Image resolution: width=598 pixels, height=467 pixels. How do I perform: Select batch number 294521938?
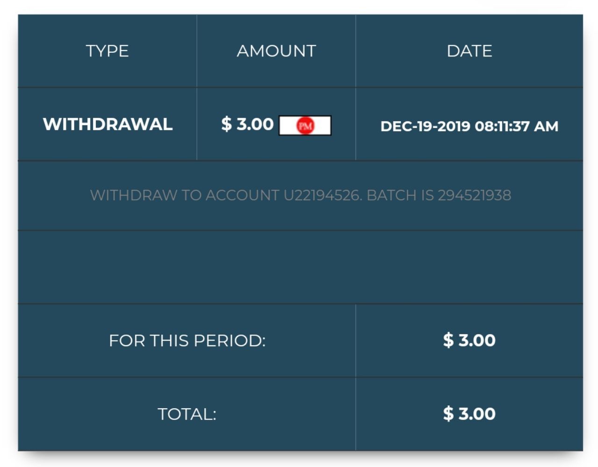tap(474, 195)
